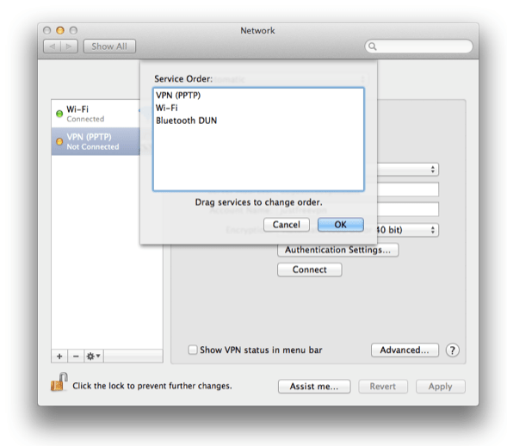507x446 pixels.
Task: Click the forward navigation arrow
Action: click(69, 46)
